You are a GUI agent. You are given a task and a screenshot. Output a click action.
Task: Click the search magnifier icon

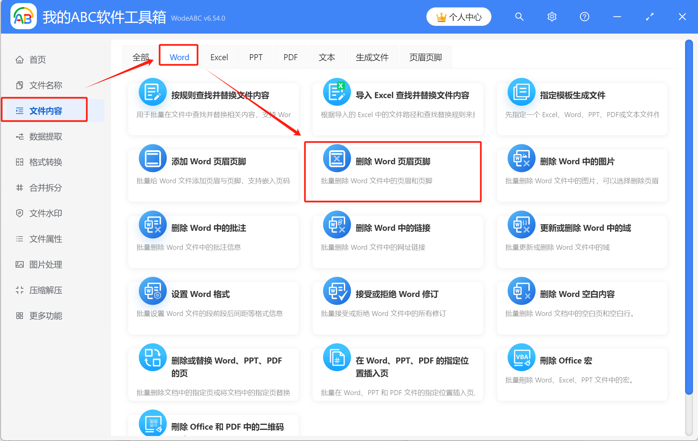tap(519, 16)
